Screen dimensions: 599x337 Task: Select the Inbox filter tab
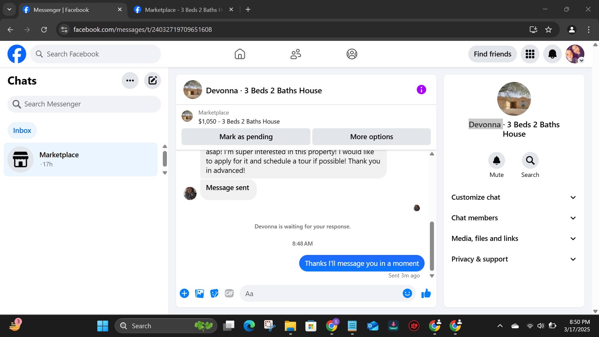pyautogui.click(x=22, y=130)
